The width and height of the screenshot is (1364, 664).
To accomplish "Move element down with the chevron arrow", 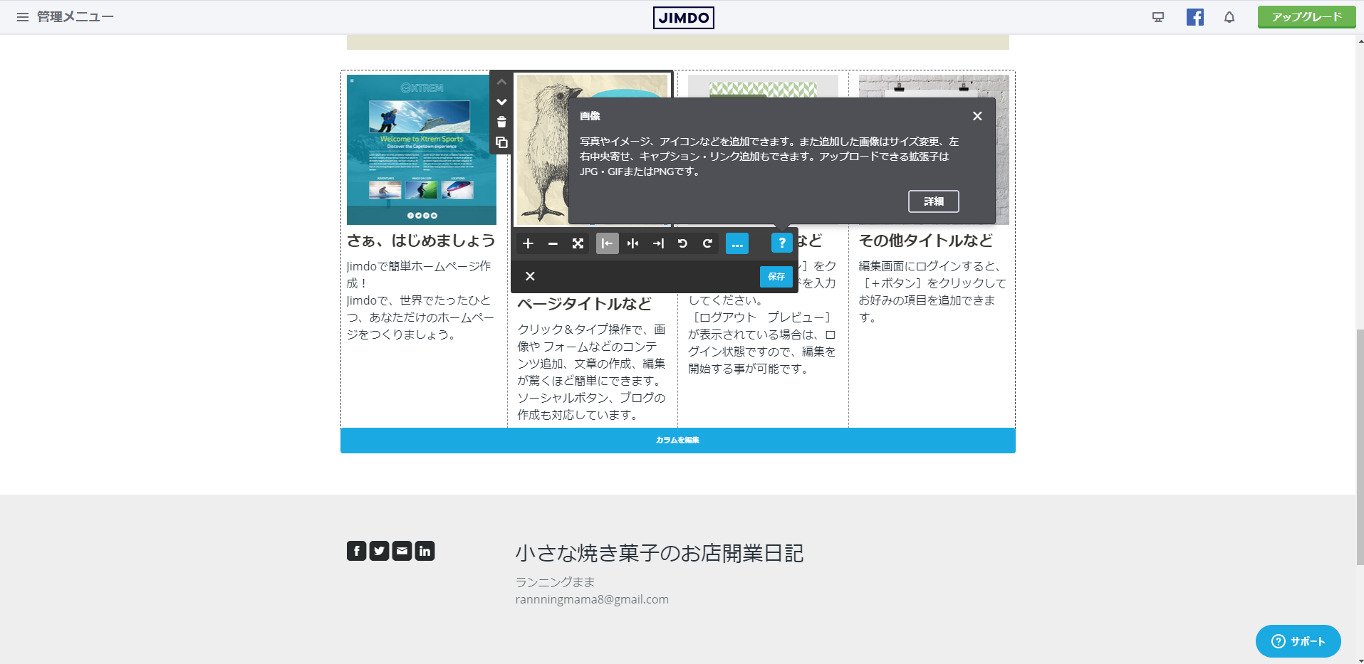I will click(501, 102).
